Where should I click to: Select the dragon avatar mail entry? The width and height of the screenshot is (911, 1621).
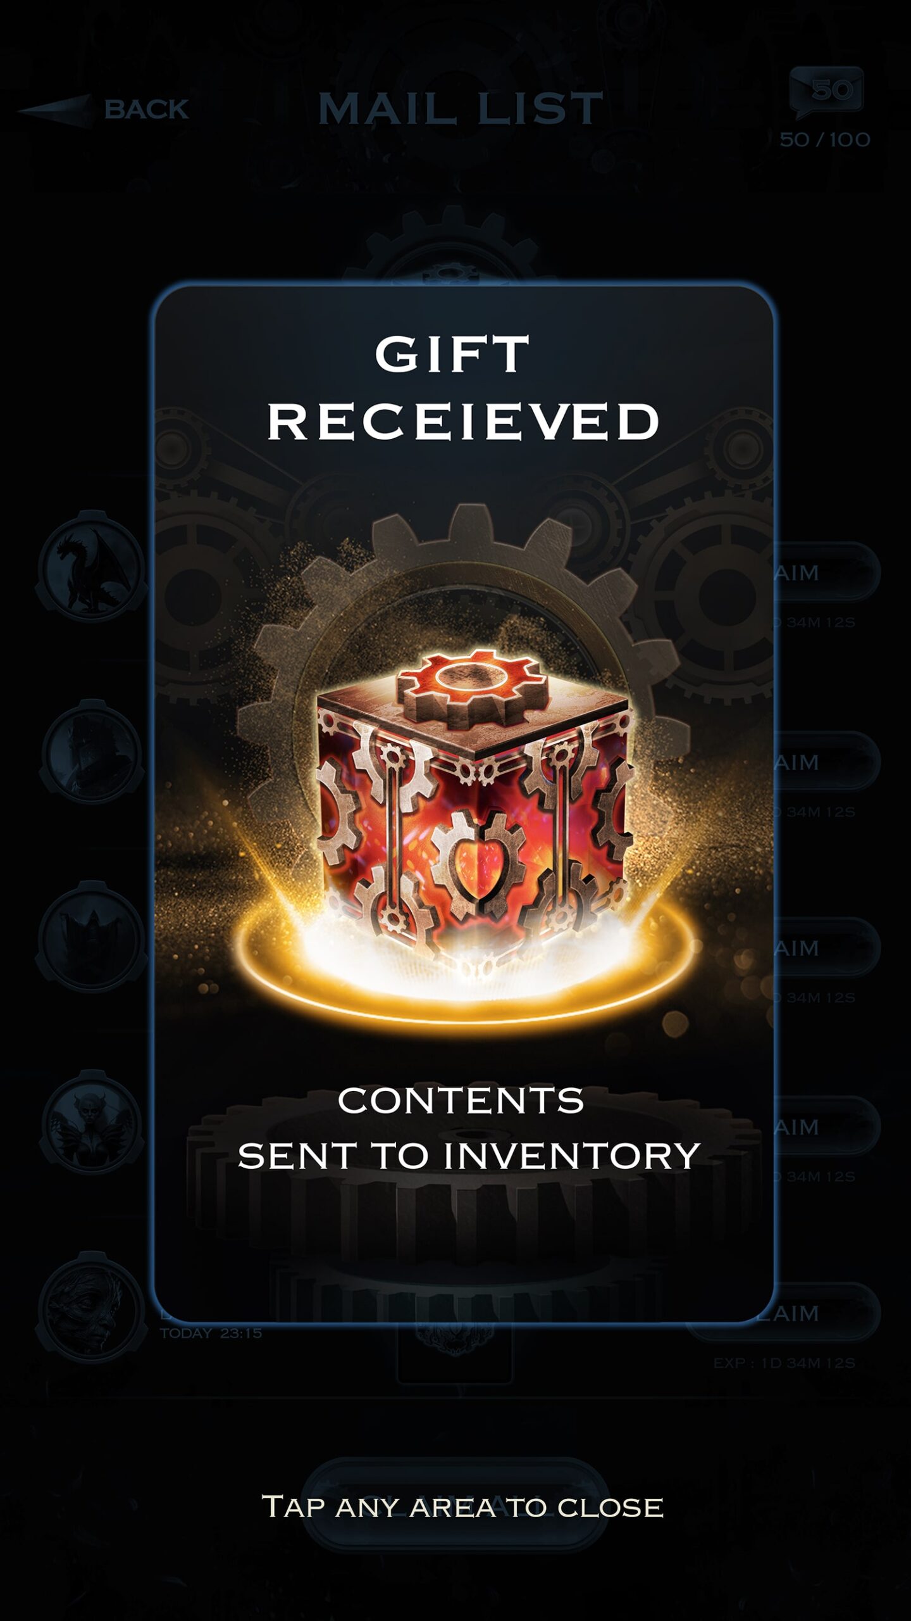click(x=92, y=567)
